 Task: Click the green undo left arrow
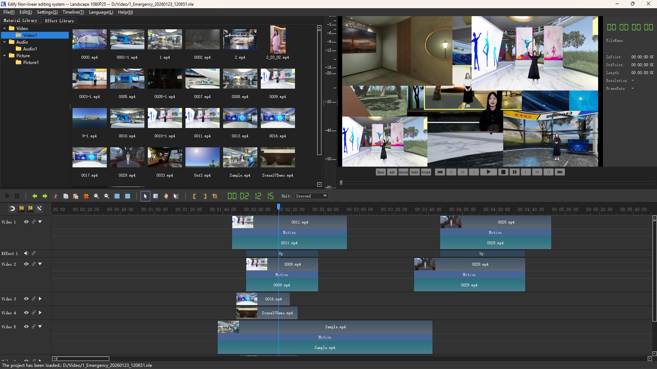pos(35,196)
